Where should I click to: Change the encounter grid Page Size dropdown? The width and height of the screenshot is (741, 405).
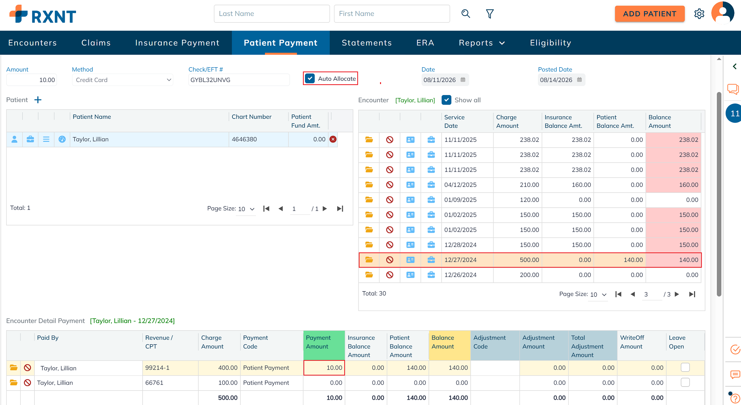point(598,295)
